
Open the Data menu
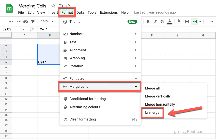80,12
